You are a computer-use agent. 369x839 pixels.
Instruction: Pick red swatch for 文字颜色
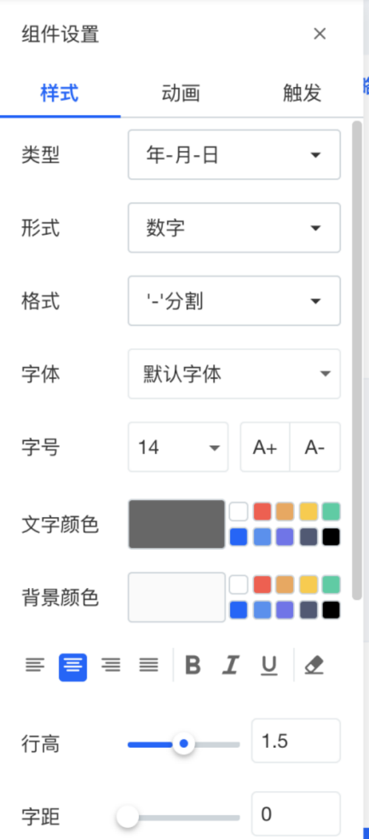click(x=262, y=511)
